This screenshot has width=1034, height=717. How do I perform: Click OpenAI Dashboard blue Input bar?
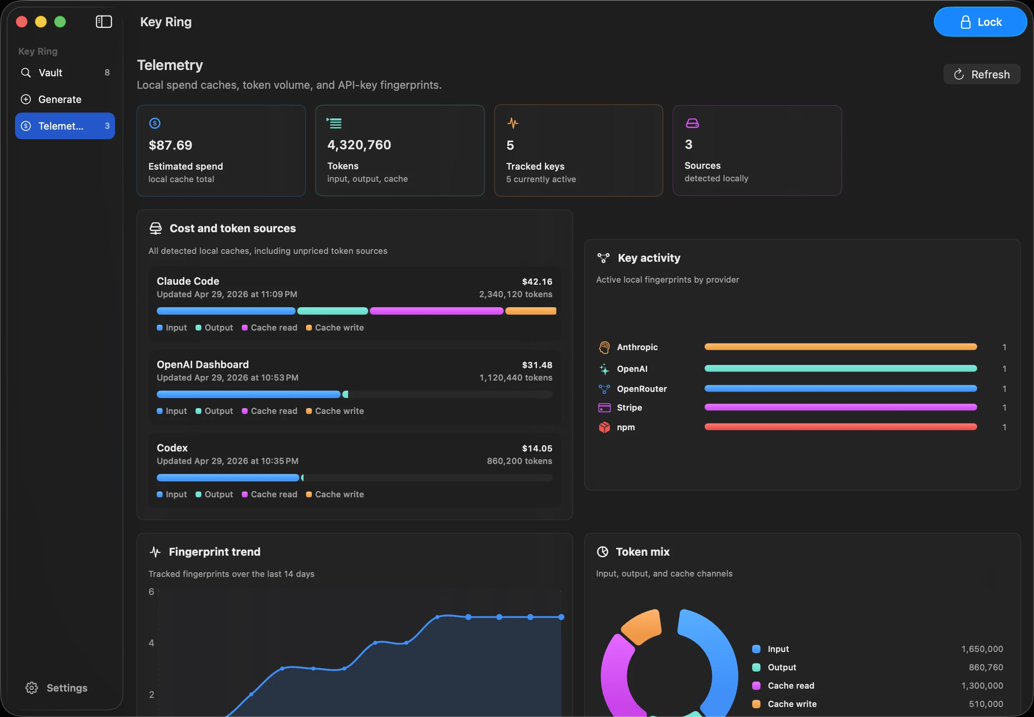click(x=248, y=394)
